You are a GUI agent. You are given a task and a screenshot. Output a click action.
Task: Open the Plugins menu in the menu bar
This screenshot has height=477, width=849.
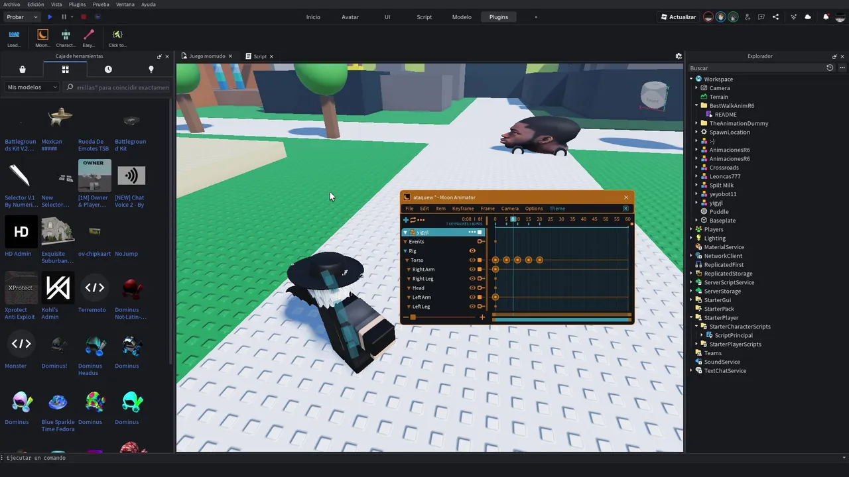click(x=77, y=5)
